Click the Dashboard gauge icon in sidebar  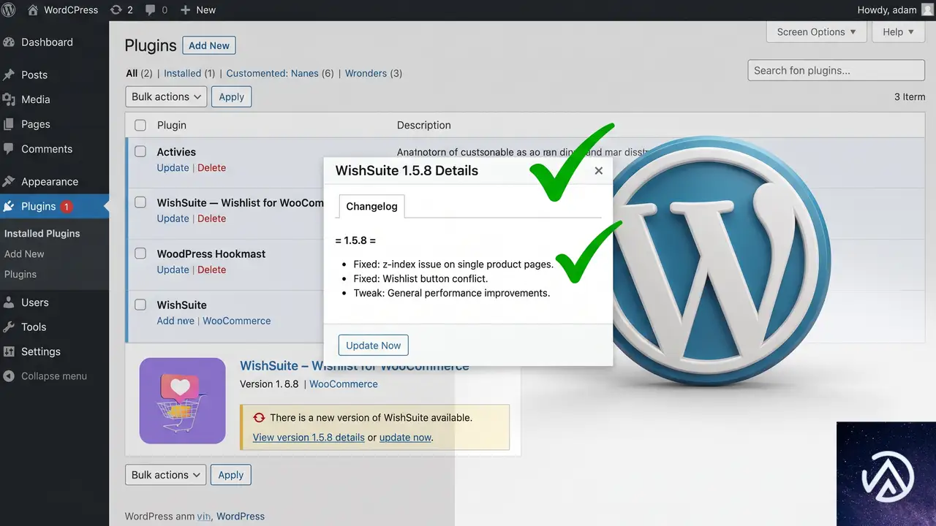9,42
